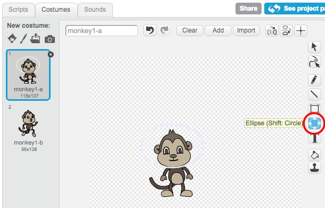This screenshot has width=325, height=208.
Task: Click the Clear button
Action: 190,30
